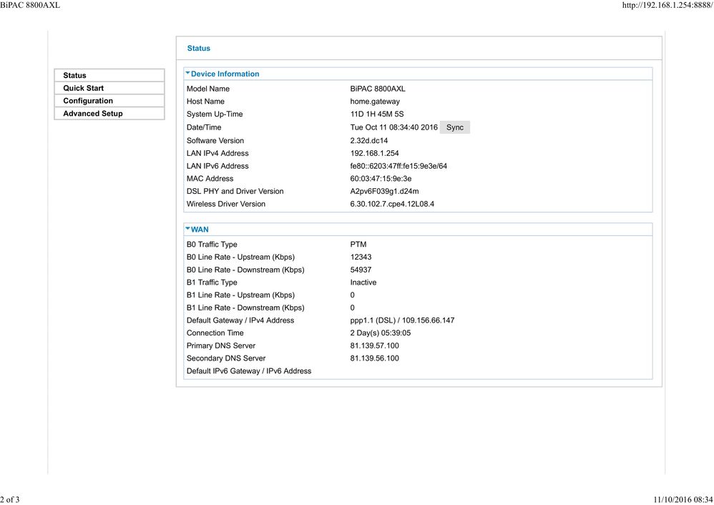The width and height of the screenshot is (714, 505).
Task: Click LAN IPv6 address fe80::6203:47ff:fe15:9e3e/64
Action: click(398, 166)
